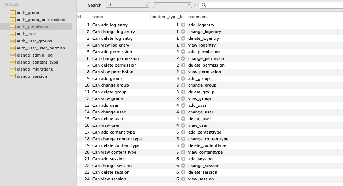
Task: Click foreign key arrow beside delete_contenttype
Action: [183, 146]
